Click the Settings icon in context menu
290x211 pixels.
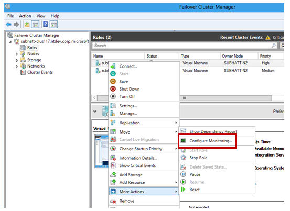click(x=113, y=106)
